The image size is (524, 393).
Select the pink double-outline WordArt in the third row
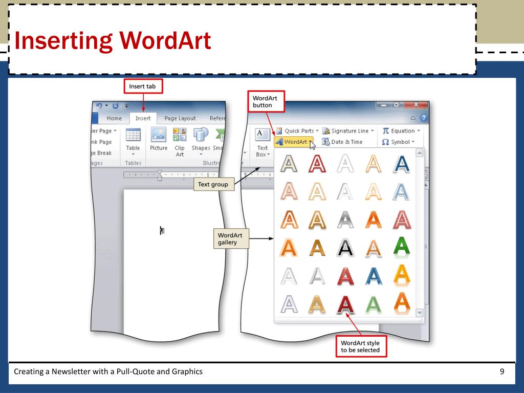401,220
